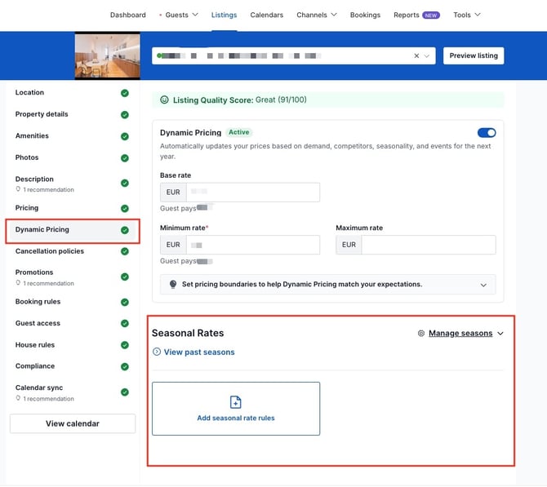The height and width of the screenshot is (487, 547).
Task: Select Compliance in the sidebar
Action: coord(72,366)
